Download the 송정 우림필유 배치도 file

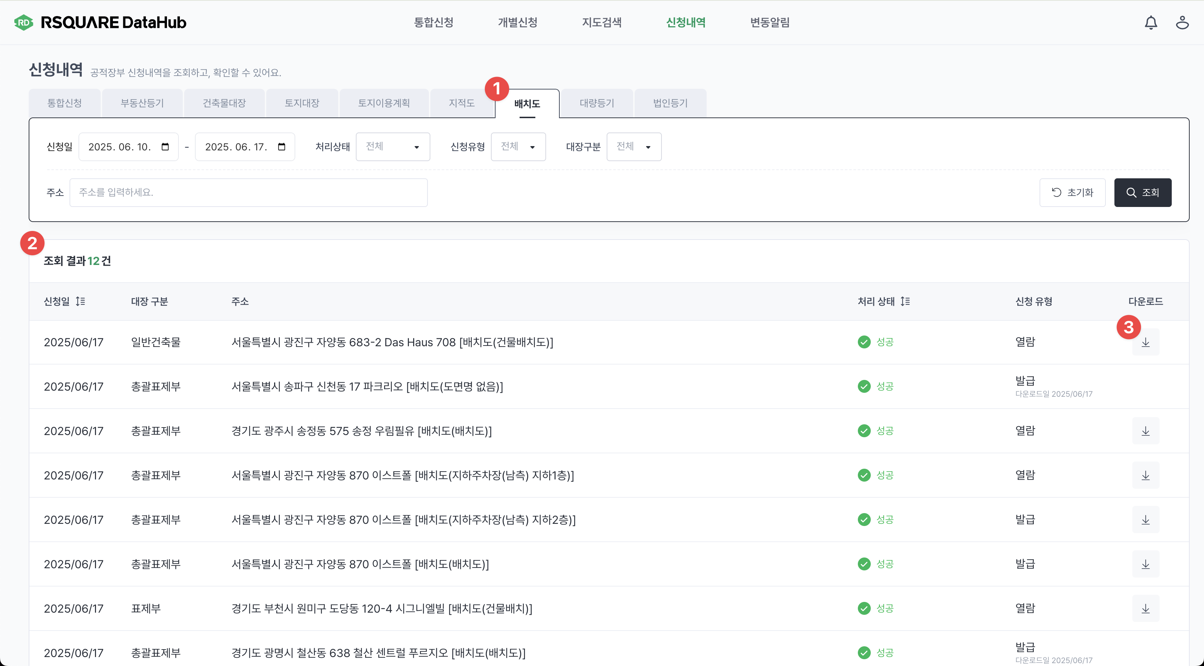click(1145, 431)
